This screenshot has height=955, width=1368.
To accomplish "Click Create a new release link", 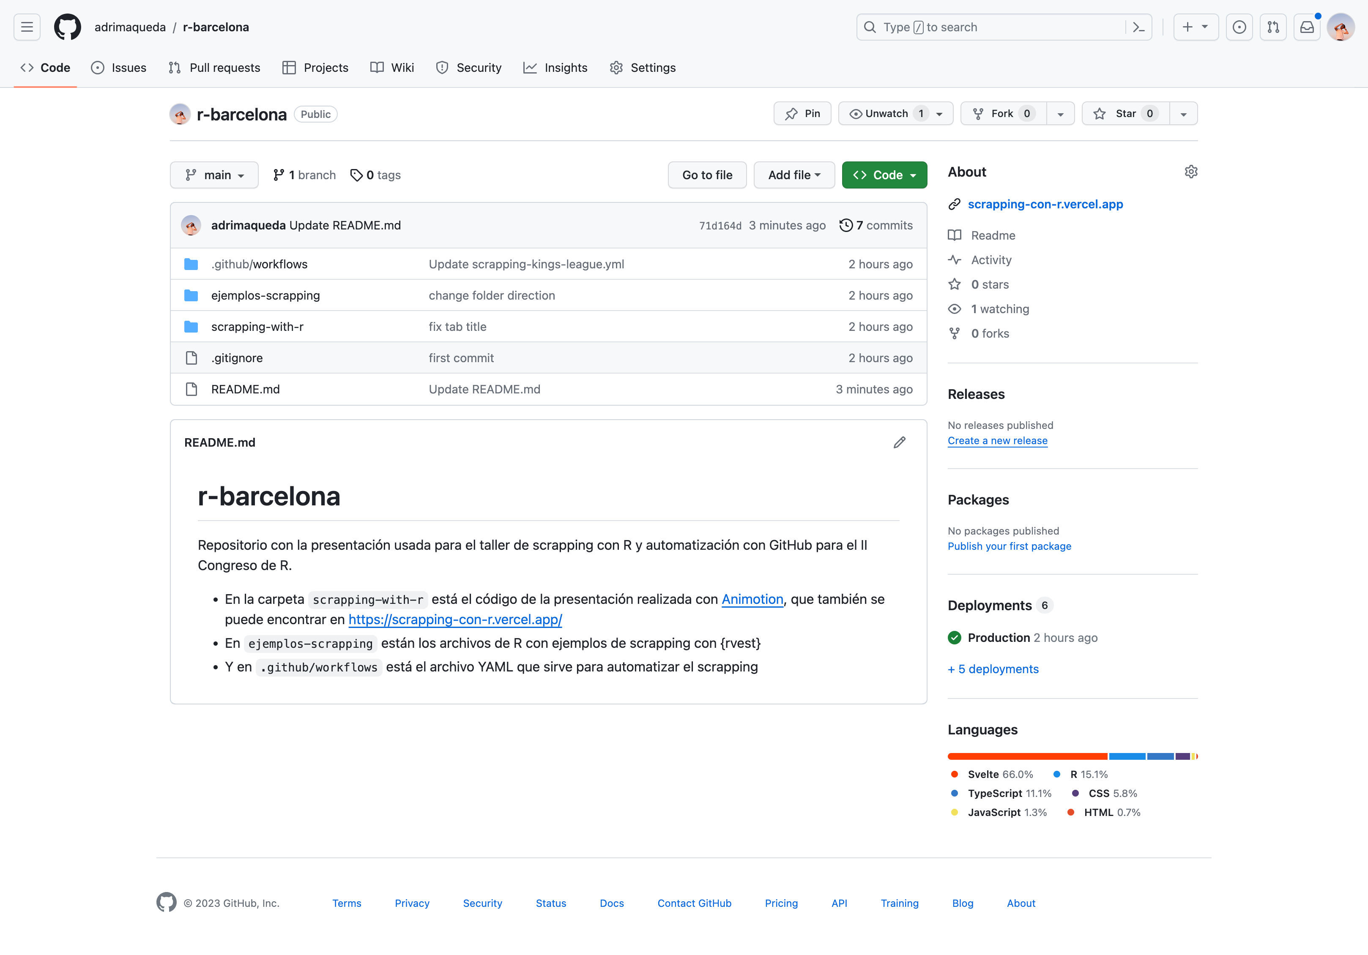I will pos(997,441).
